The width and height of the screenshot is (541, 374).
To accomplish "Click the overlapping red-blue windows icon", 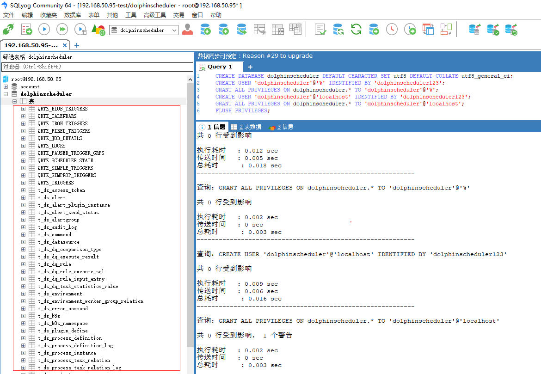I will 428,29.
